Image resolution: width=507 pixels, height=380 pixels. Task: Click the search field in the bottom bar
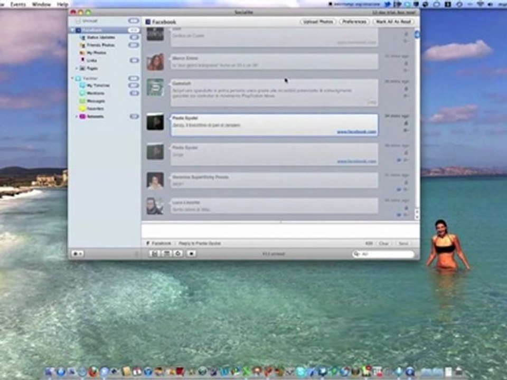click(x=383, y=254)
